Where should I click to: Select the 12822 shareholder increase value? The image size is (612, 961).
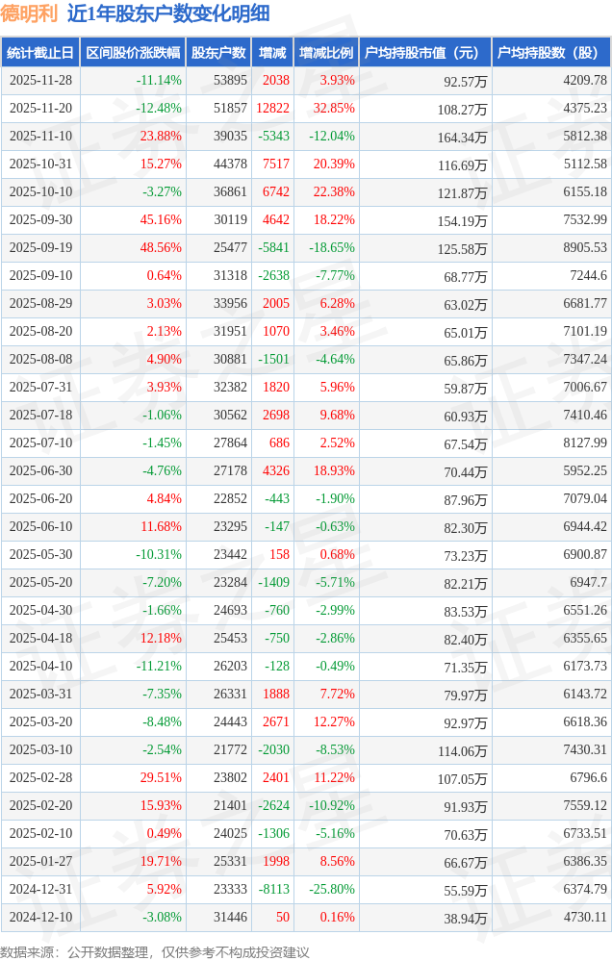click(272, 109)
